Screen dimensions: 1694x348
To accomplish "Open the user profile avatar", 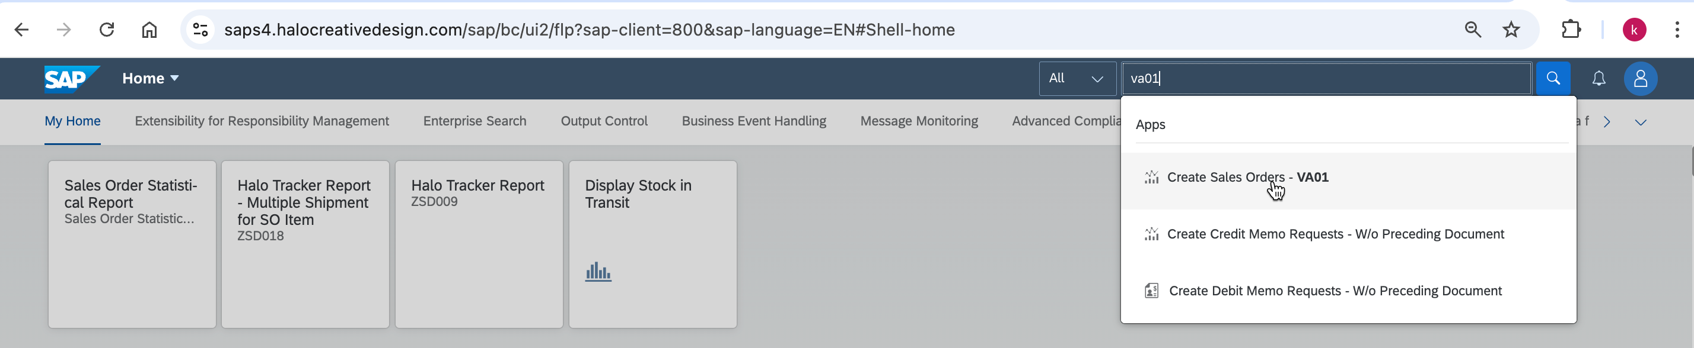I will point(1640,79).
